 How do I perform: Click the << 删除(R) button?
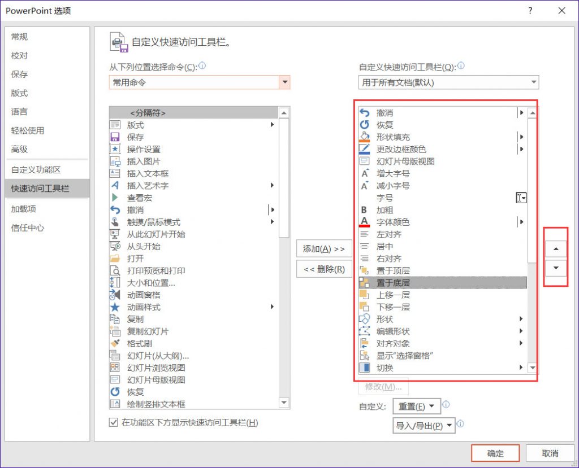point(324,269)
